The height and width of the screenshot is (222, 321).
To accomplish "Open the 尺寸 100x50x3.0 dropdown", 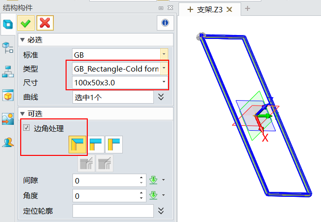I will pos(164,82).
